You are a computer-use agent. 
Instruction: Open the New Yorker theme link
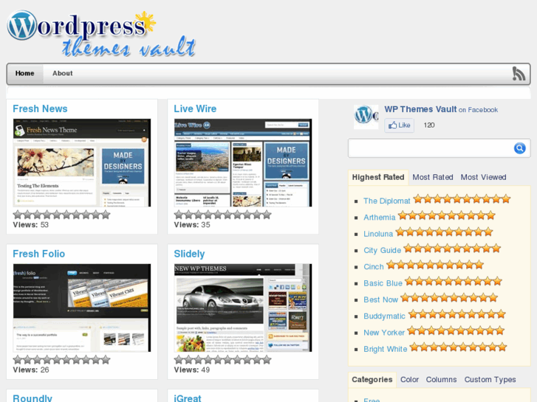click(384, 333)
